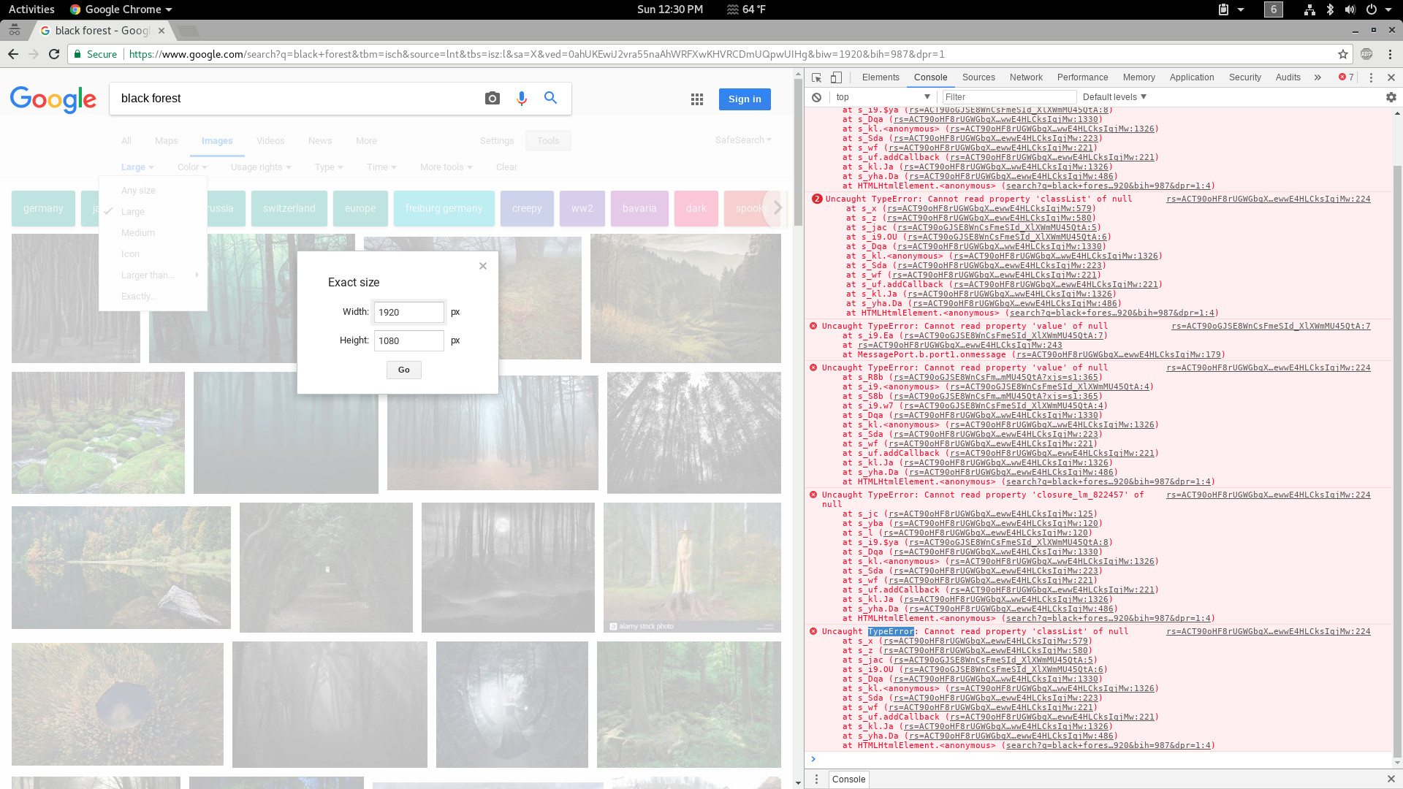Clear the console with the clear icon
Screen dimensions: 1403x789
[817, 97]
